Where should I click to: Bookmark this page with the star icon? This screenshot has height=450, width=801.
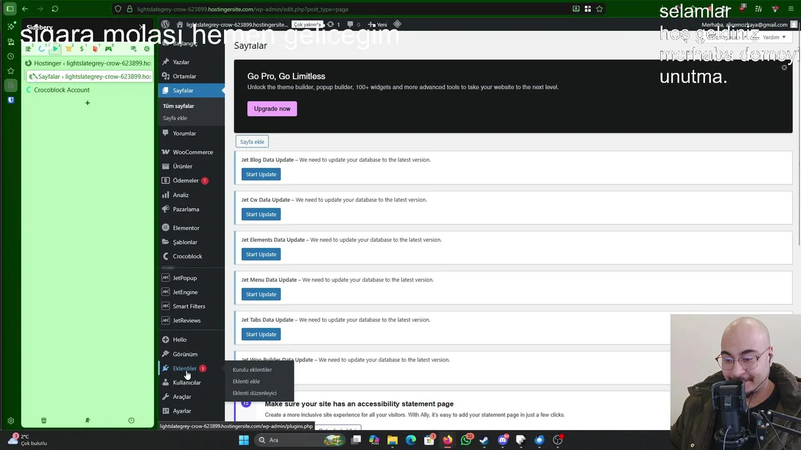(x=599, y=9)
